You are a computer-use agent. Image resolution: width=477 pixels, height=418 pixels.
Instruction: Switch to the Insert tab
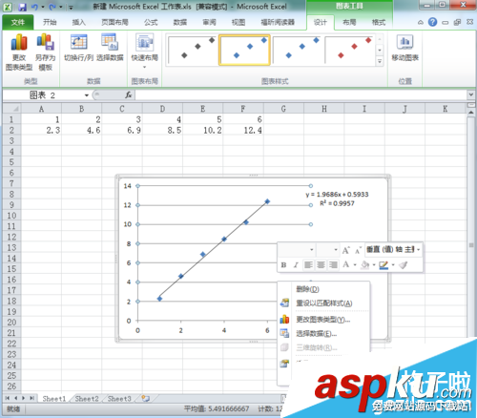click(79, 22)
